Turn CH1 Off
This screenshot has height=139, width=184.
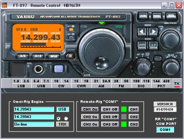(x=110, y=109)
